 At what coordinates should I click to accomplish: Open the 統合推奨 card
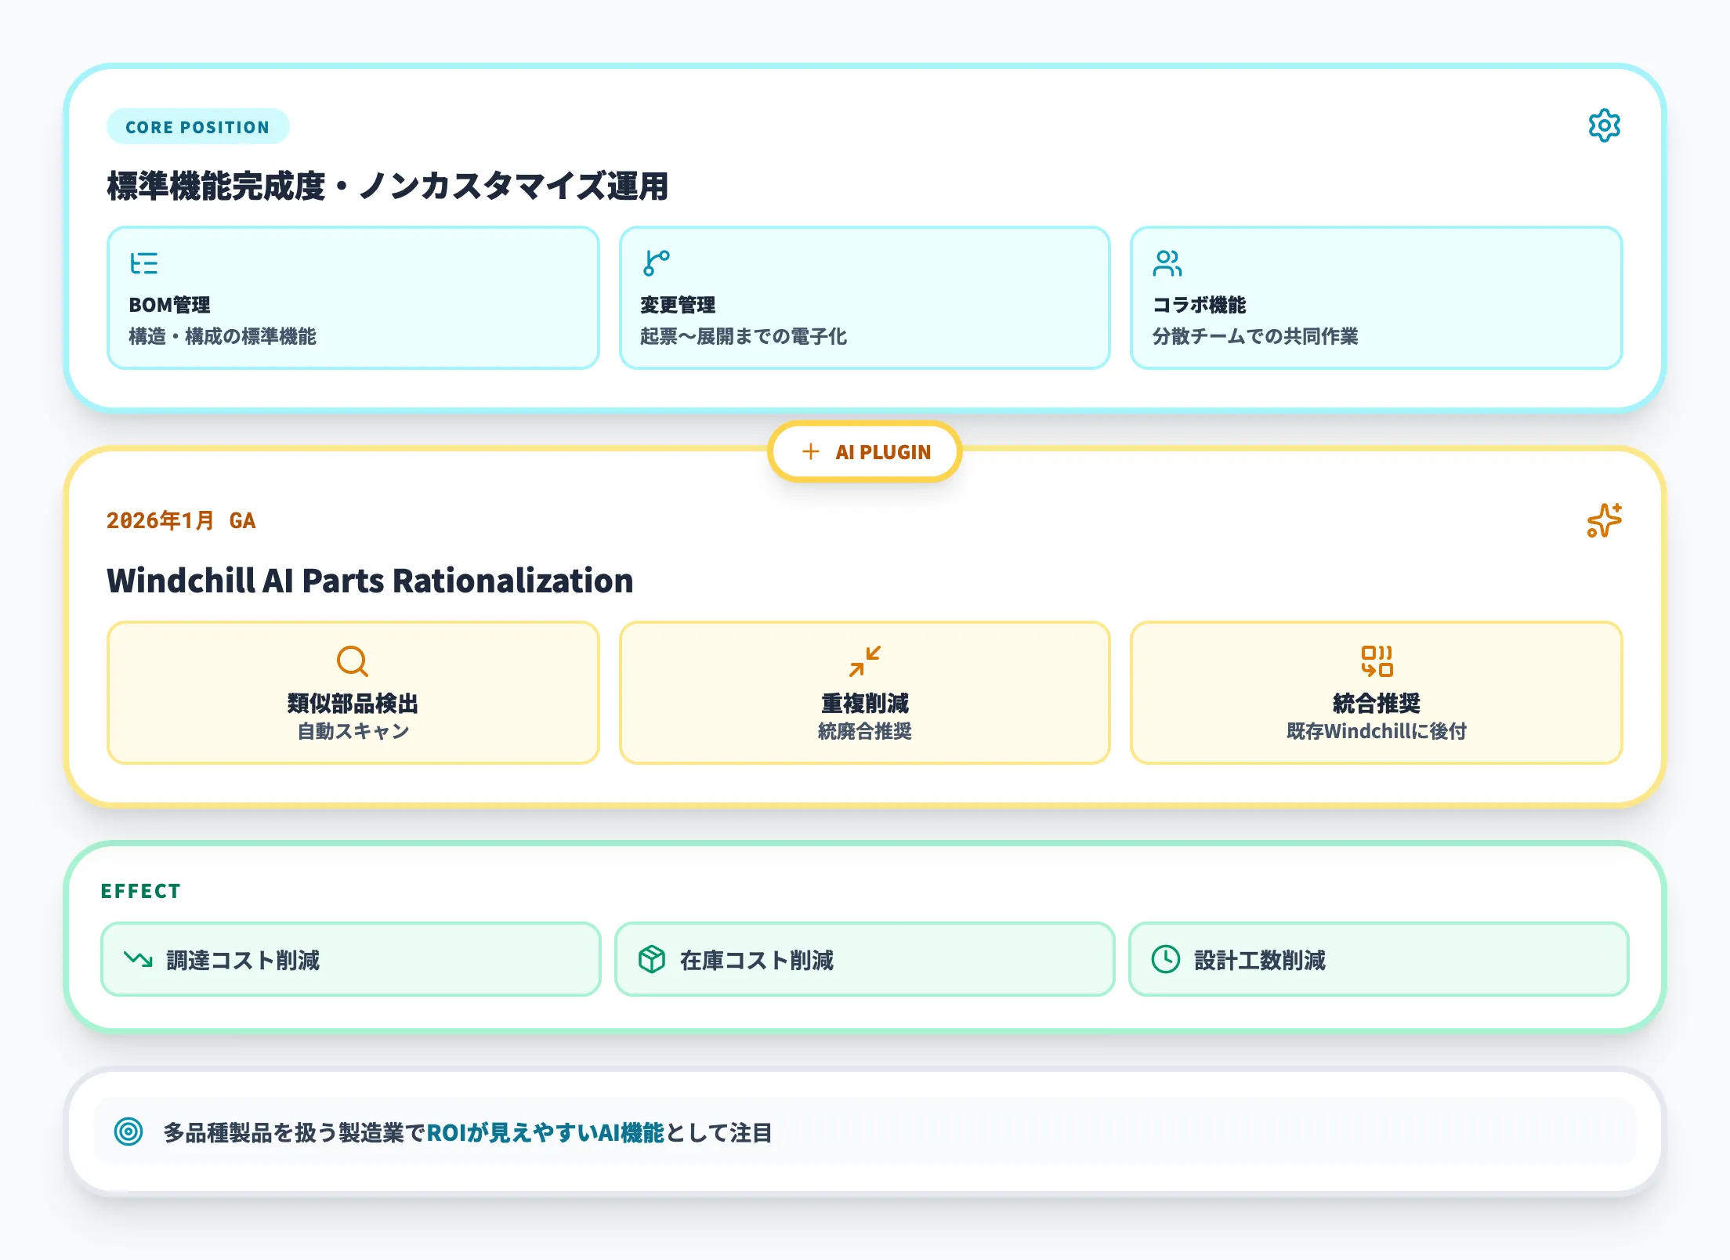1377,693
